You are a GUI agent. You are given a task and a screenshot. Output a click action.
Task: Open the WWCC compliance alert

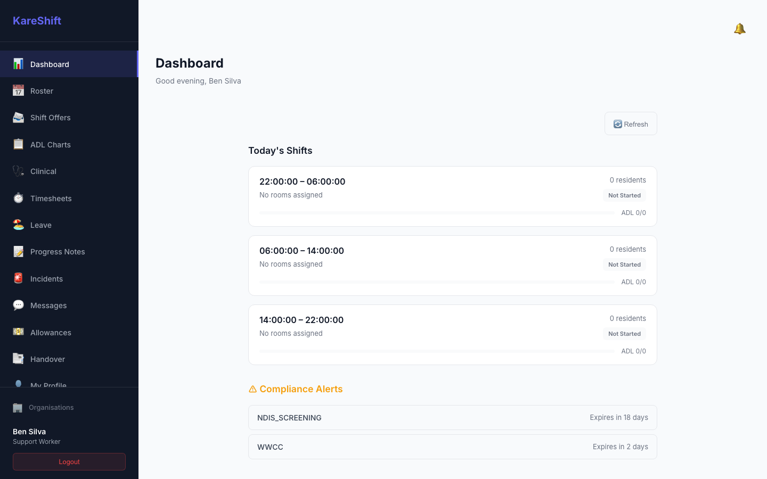453,447
